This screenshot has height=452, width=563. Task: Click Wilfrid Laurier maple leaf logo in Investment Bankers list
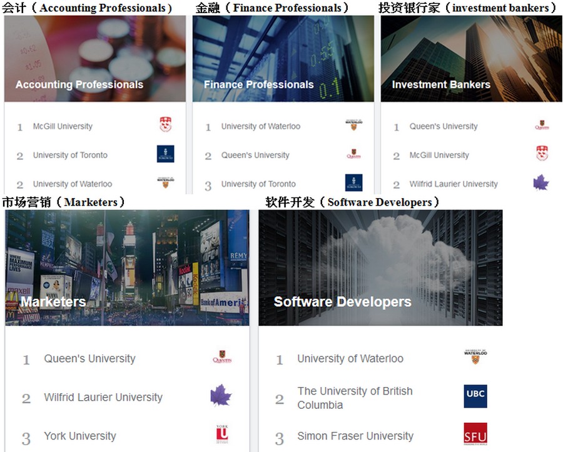[x=541, y=182]
